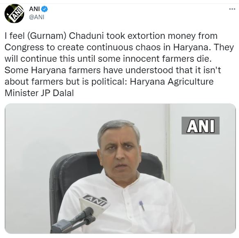Open the @ANI handle link
This screenshot has width=239, height=238.
(x=36, y=17)
